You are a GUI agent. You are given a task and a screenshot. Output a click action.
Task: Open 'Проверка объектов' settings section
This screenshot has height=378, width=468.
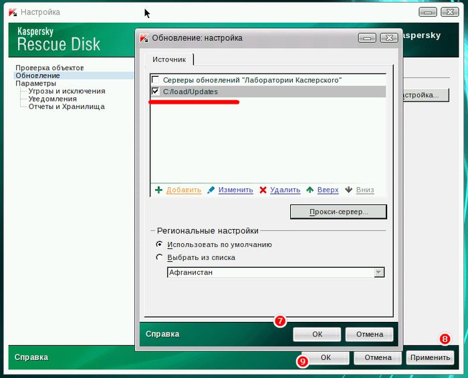coord(49,67)
